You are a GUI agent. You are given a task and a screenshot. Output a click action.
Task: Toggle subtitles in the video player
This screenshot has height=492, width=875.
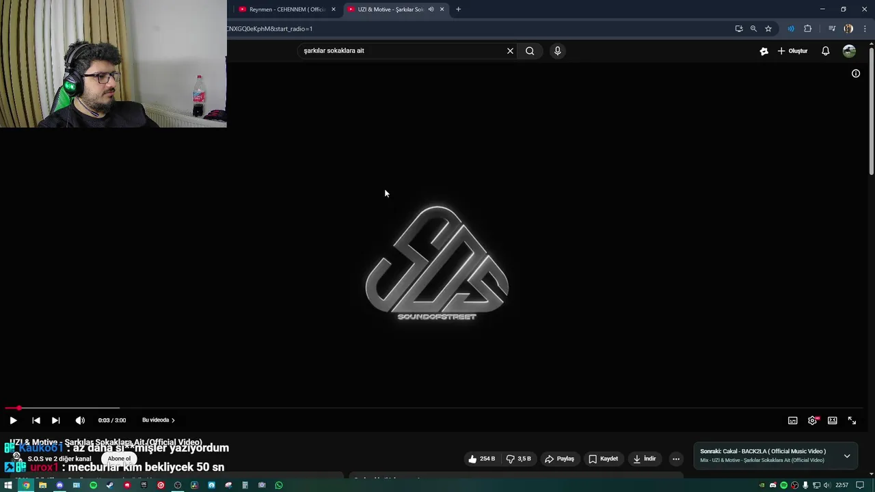click(x=792, y=420)
